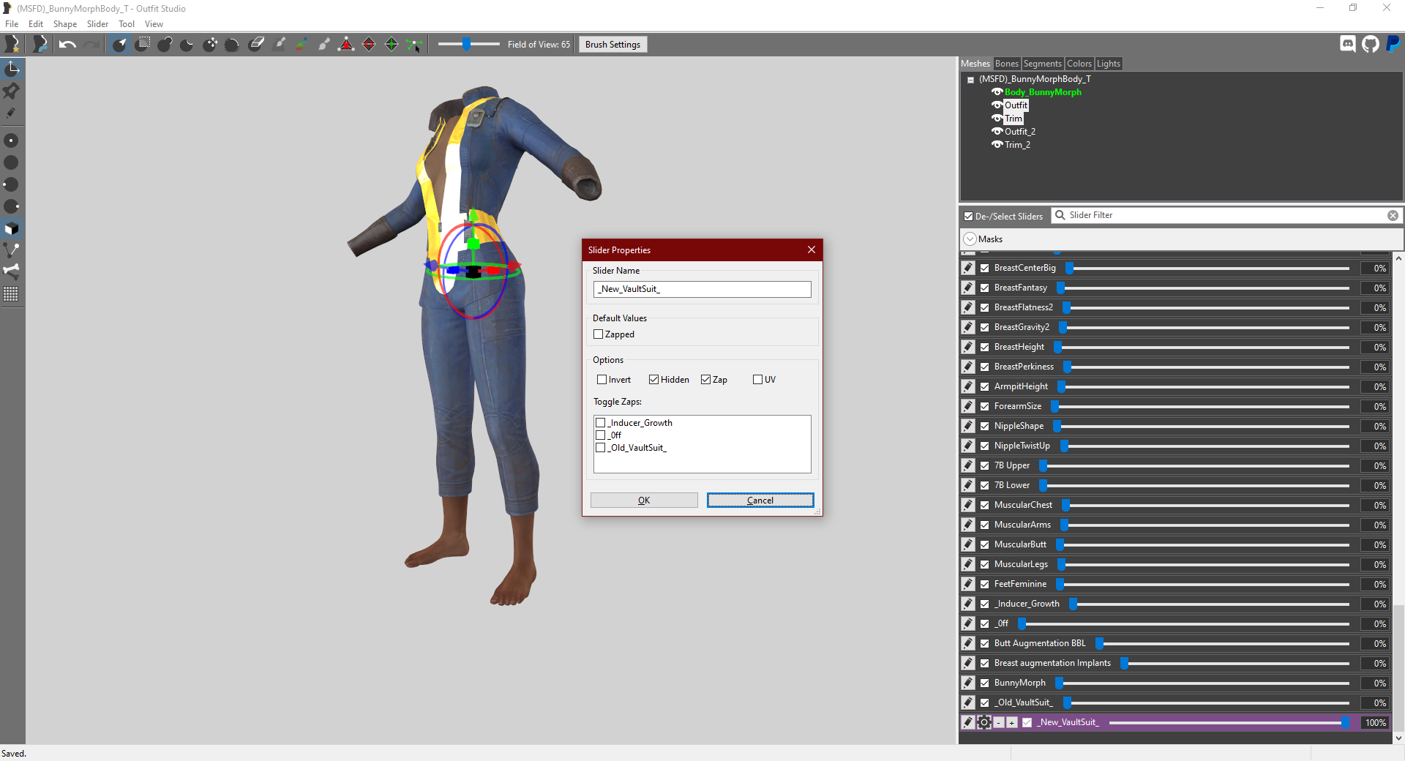Select the Split Edge tool

tap(391, 45)
